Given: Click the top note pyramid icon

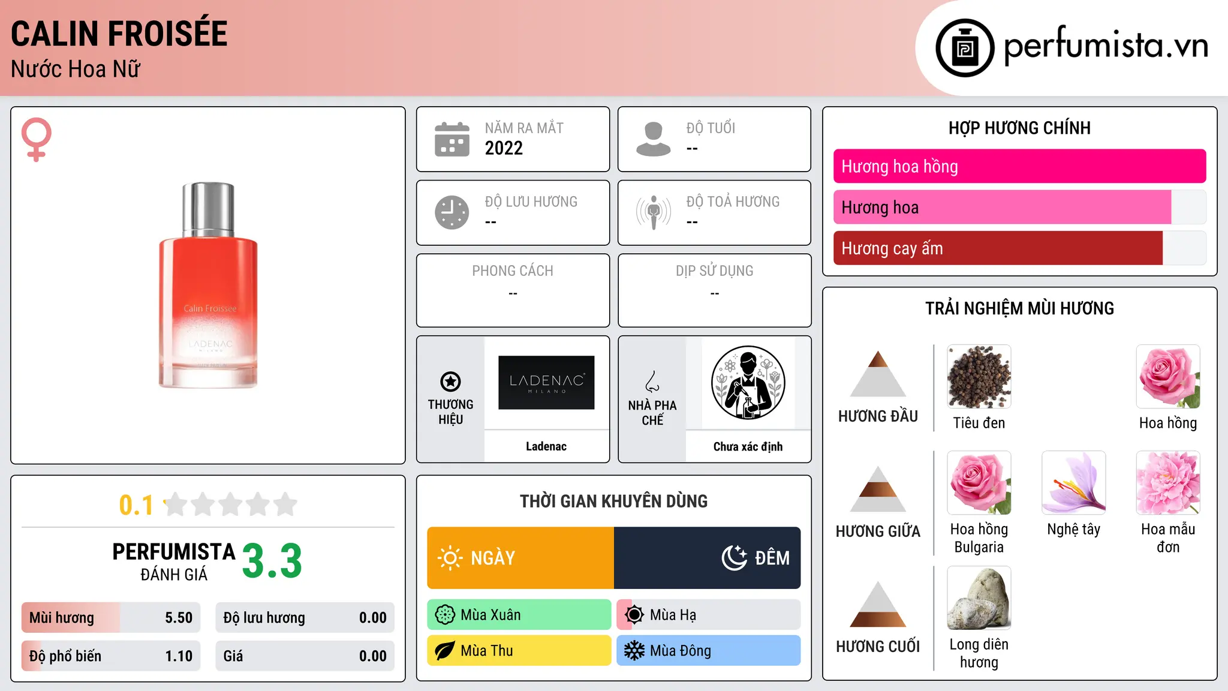Looking at the screenshot, I should pyautogui.click(x=878, y=374).
